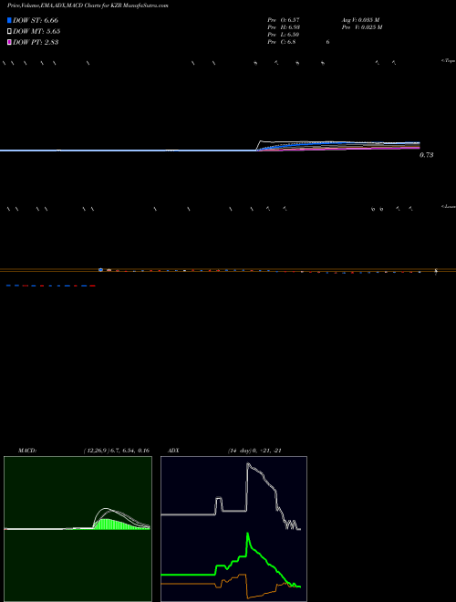Click the '<Tops' marker label

[449, 61]
